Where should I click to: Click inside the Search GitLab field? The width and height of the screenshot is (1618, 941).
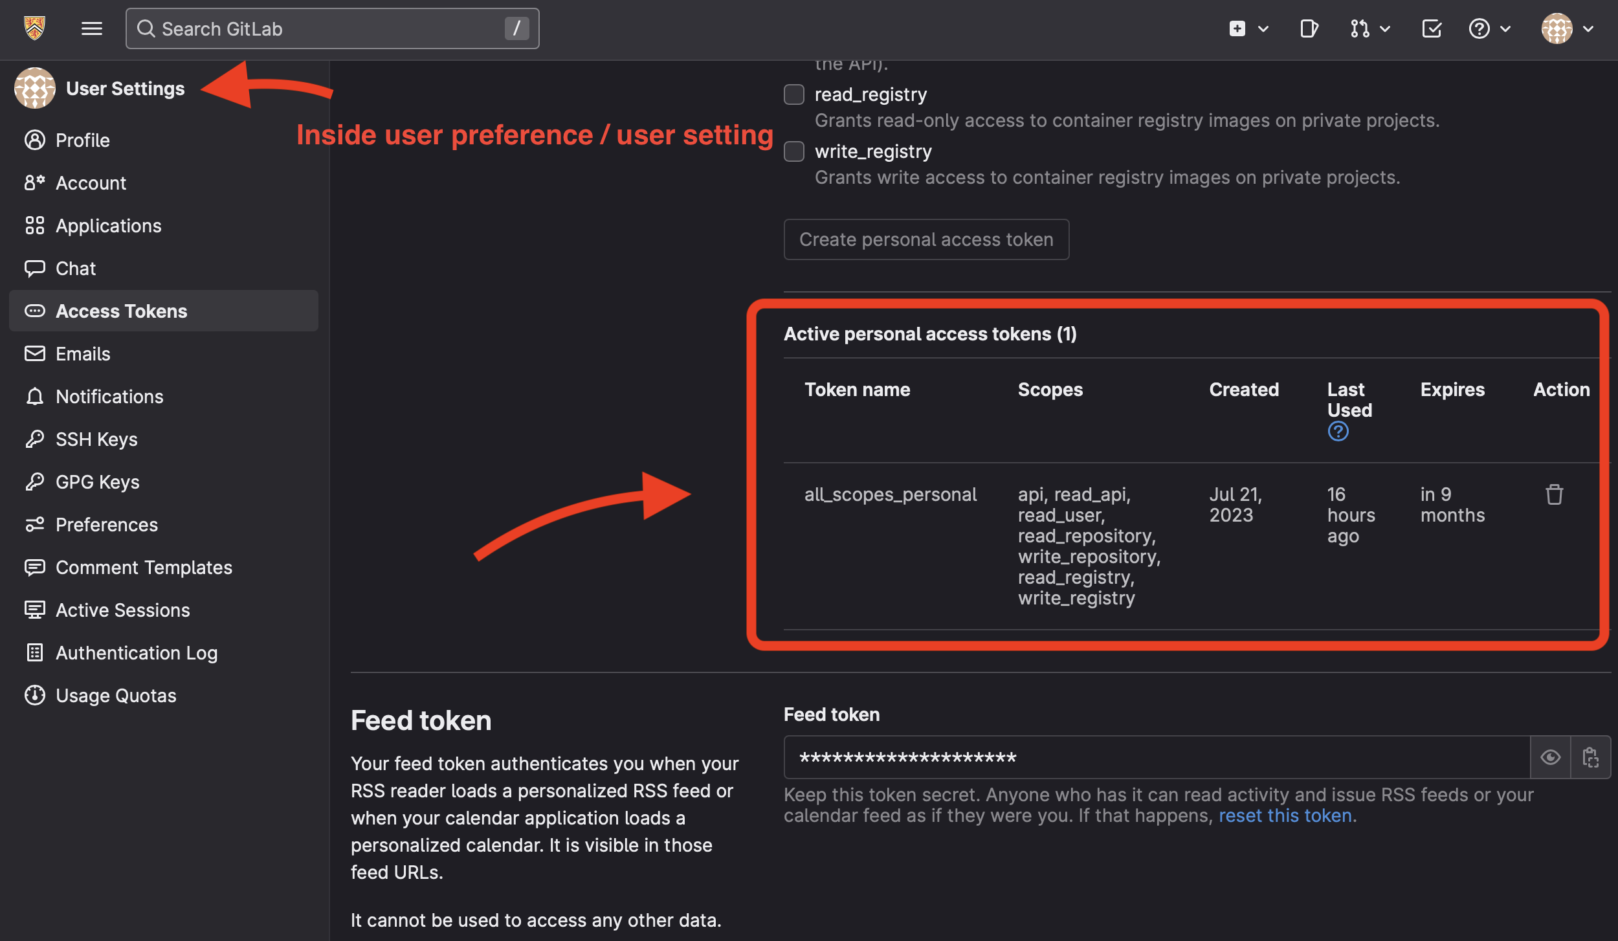coord(324,28)
